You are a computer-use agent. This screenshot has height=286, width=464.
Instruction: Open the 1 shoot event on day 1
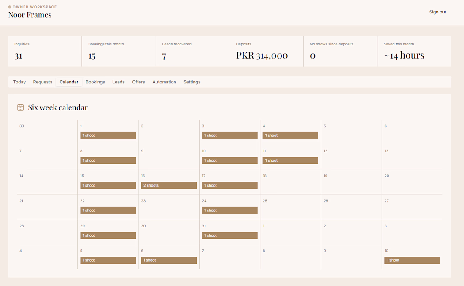(108, 136)
